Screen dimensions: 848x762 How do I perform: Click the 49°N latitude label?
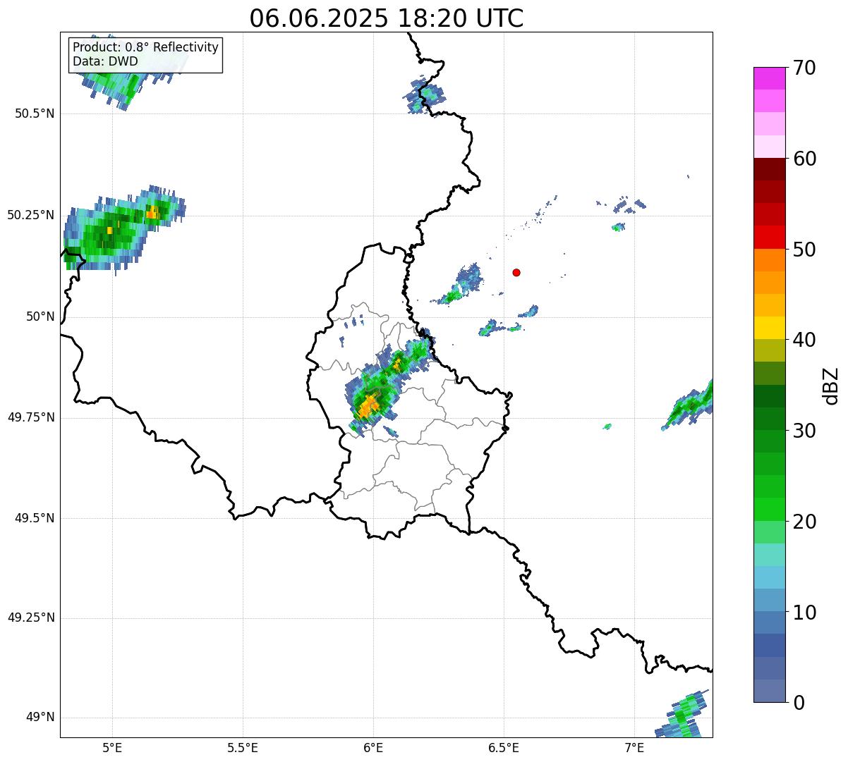[40, 718]
